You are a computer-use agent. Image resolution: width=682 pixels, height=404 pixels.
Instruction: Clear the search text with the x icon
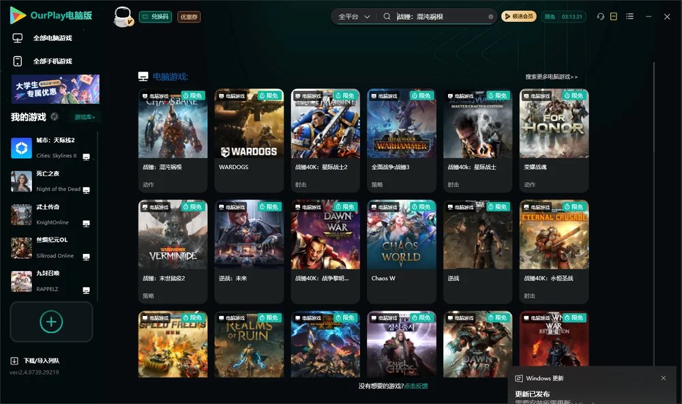[490, 17]
